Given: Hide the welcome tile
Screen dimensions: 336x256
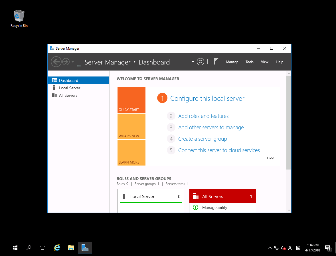Looking at the screenshot, I should 270,158.
